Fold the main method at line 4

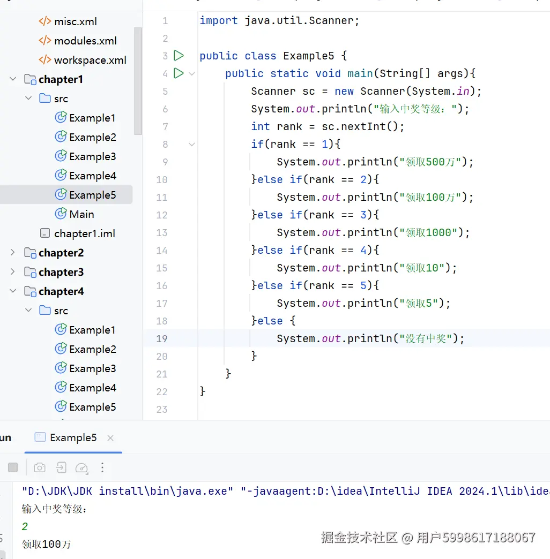tap(192, 74)
